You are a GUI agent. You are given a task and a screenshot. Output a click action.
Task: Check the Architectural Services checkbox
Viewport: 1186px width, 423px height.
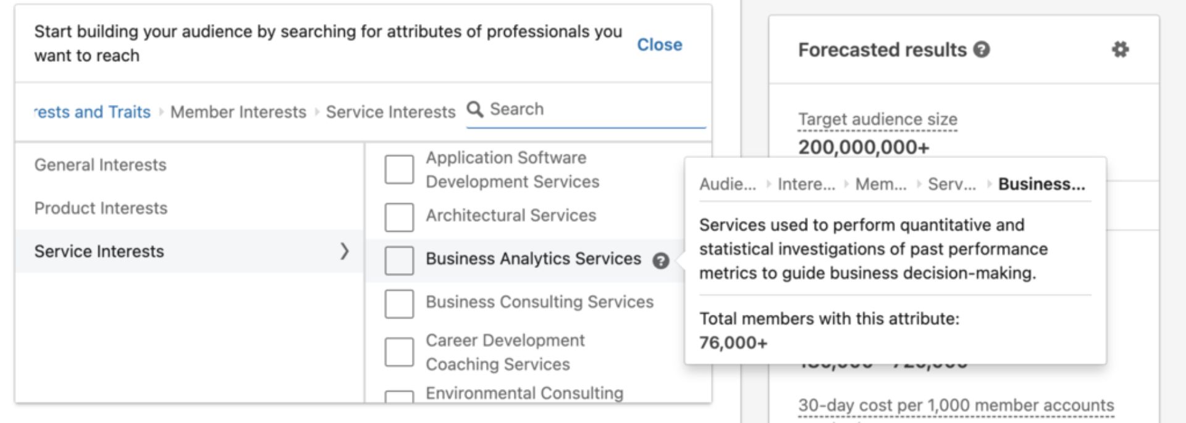click(398, 217)
